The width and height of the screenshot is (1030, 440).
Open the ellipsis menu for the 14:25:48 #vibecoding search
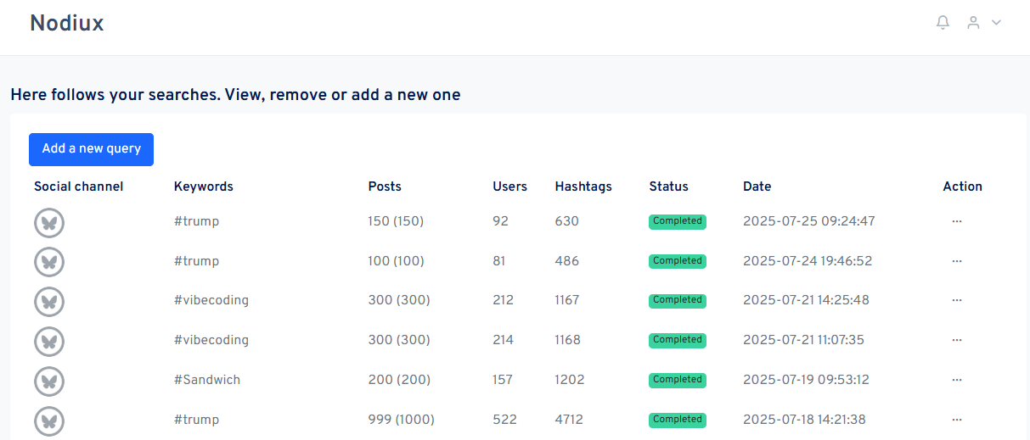(957, 300)
